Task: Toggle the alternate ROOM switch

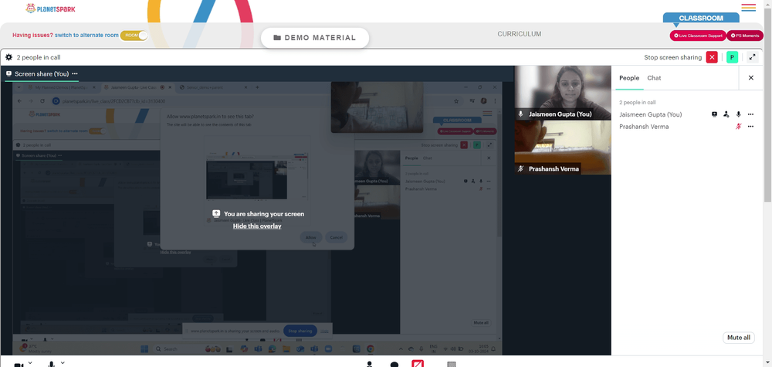Action: click(134, 36)
